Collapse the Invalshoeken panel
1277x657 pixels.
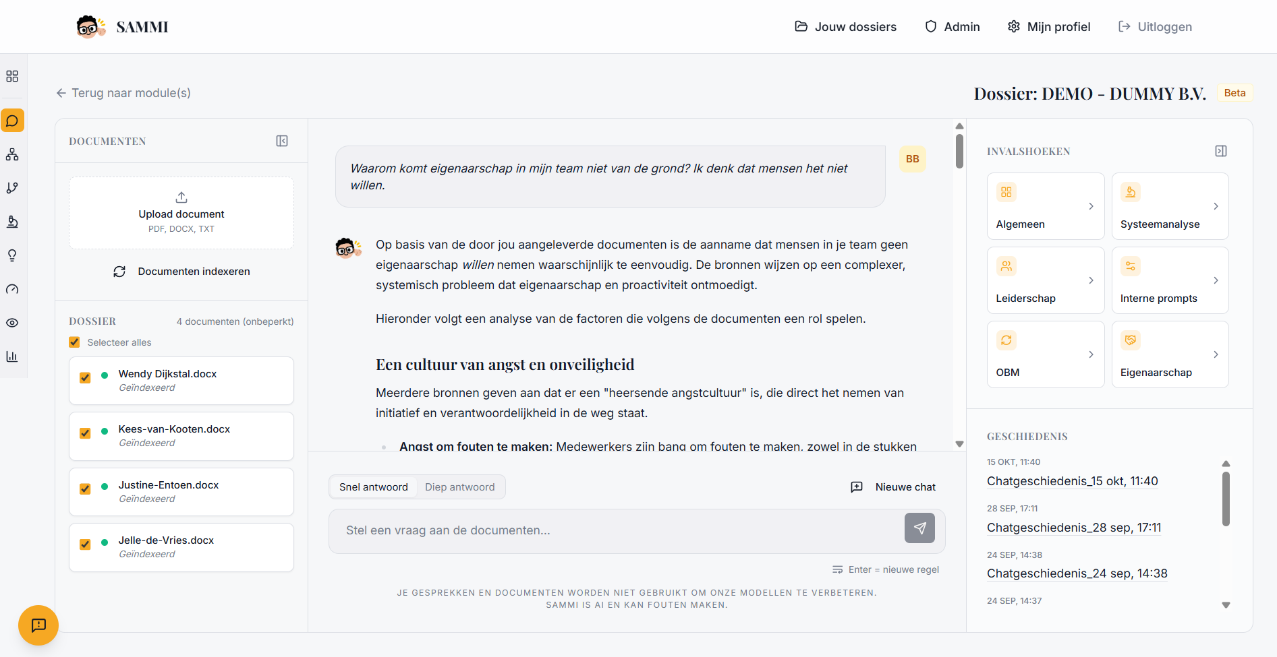1221,151
